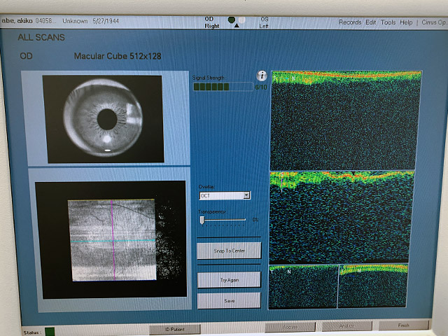
Task: Click the fundus image with scan overlay
Action: tap(111, 239)
